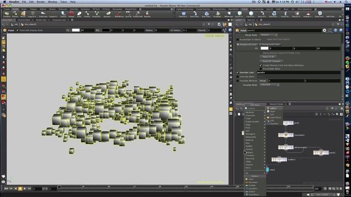This screenshot has width=351, height=197.
Task: Click the Apply To All button
Action: tap(268, 57)
